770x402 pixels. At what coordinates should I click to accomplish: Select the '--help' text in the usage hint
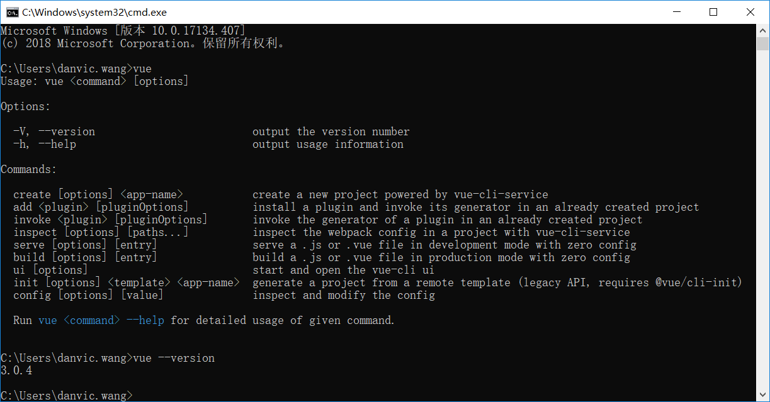[145, 320]
